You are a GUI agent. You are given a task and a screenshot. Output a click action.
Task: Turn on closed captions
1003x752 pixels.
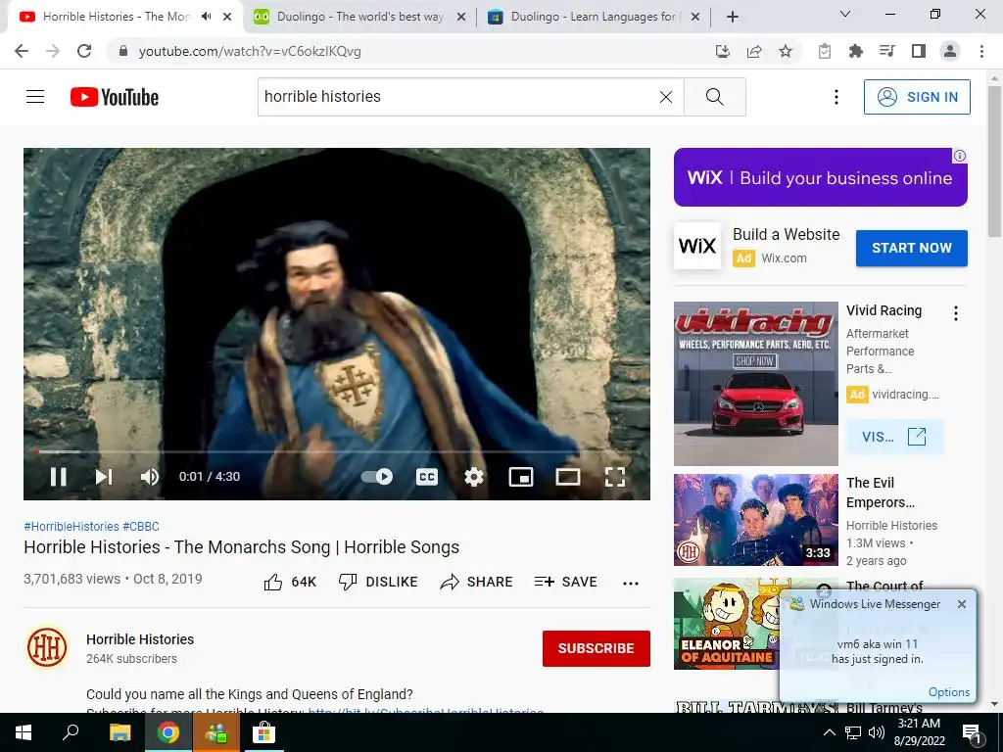(x=427, y=477)
